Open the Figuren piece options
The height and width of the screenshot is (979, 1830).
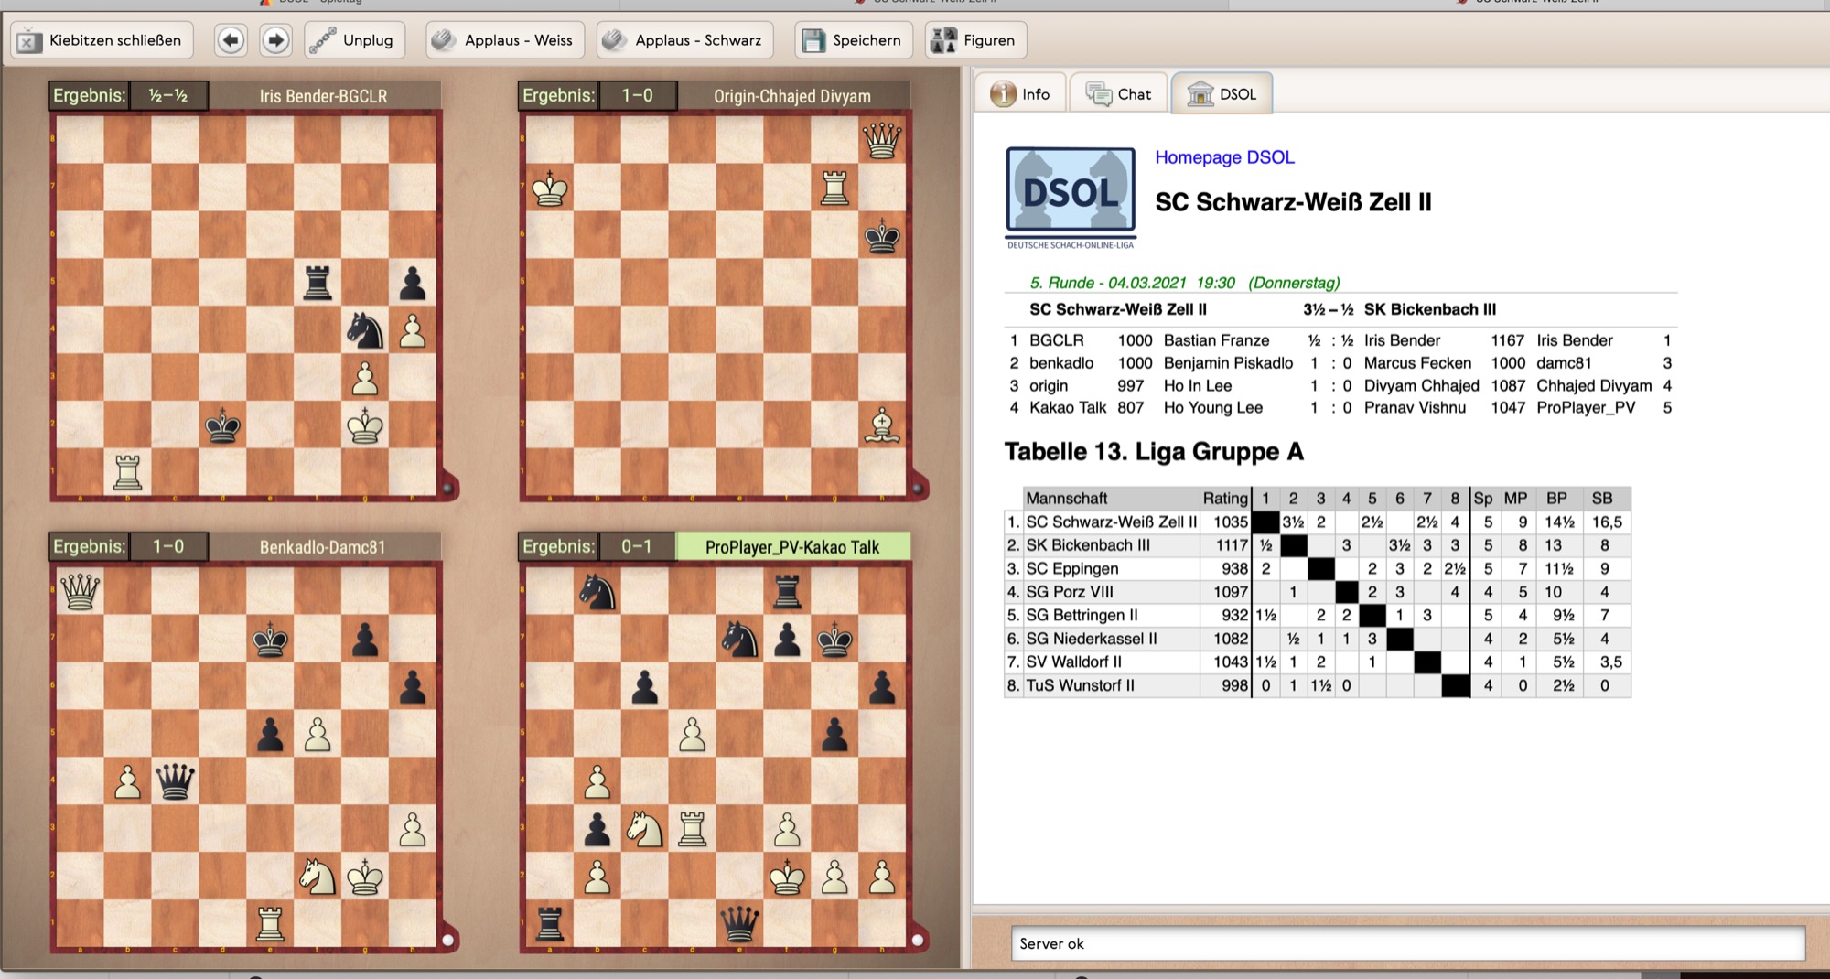974,40
